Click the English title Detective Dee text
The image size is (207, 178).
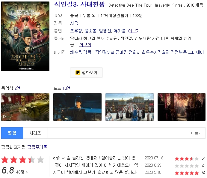click(x=145, y=5)
